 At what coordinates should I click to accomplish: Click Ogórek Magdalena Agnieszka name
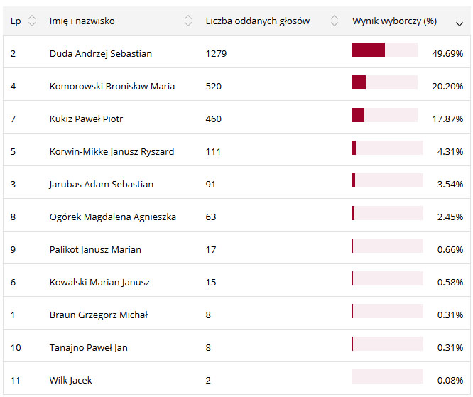click(x=112, y=217)
